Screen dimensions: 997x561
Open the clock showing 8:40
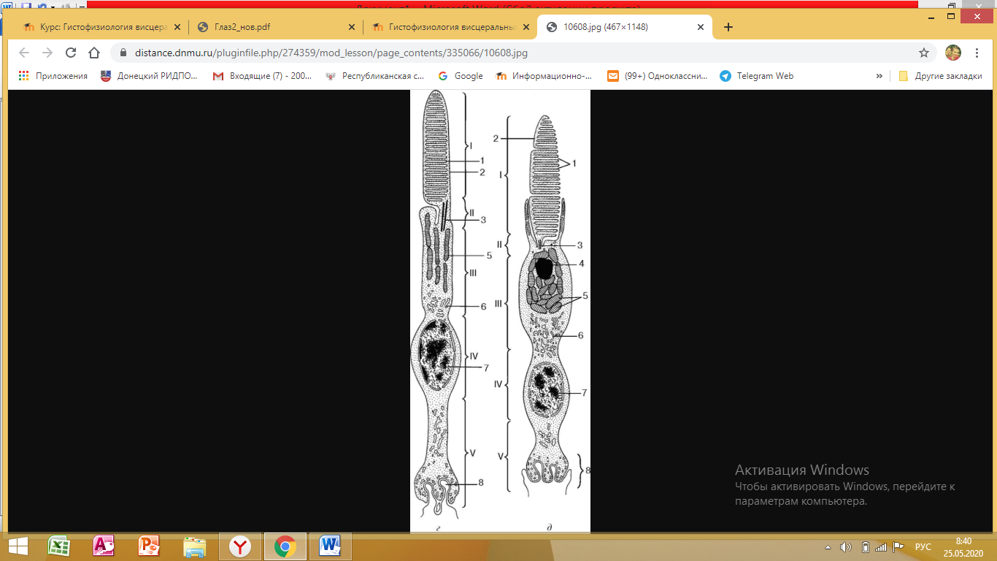coord(963,546)
